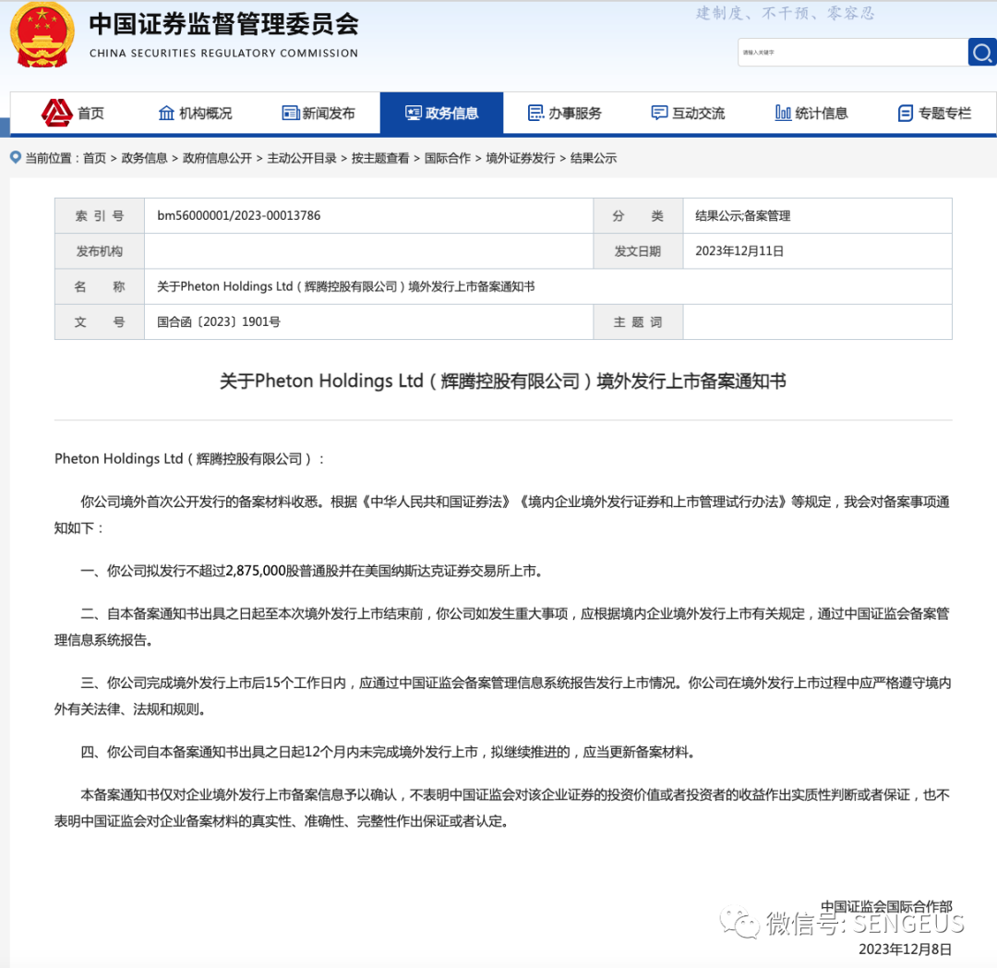Open the 机构概况 navigation tab

(x=195, y=114)
